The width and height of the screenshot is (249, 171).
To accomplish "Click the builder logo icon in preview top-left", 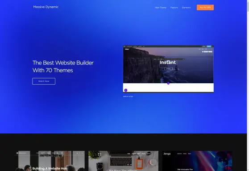I will [124, 47].
